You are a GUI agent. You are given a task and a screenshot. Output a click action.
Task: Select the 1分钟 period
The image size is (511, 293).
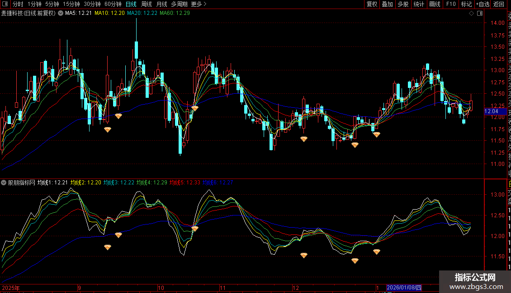34,4
